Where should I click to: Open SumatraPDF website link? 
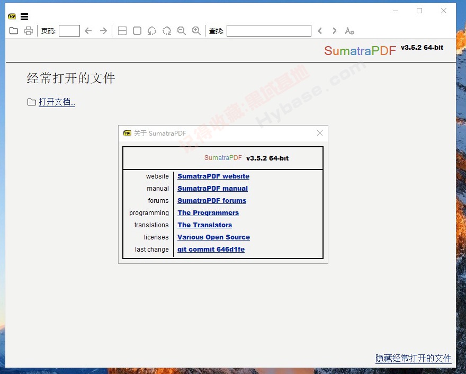tap(213, 176)
